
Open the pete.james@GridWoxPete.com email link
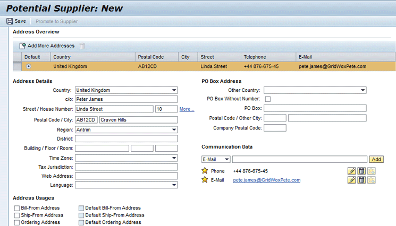pos(267,180)
